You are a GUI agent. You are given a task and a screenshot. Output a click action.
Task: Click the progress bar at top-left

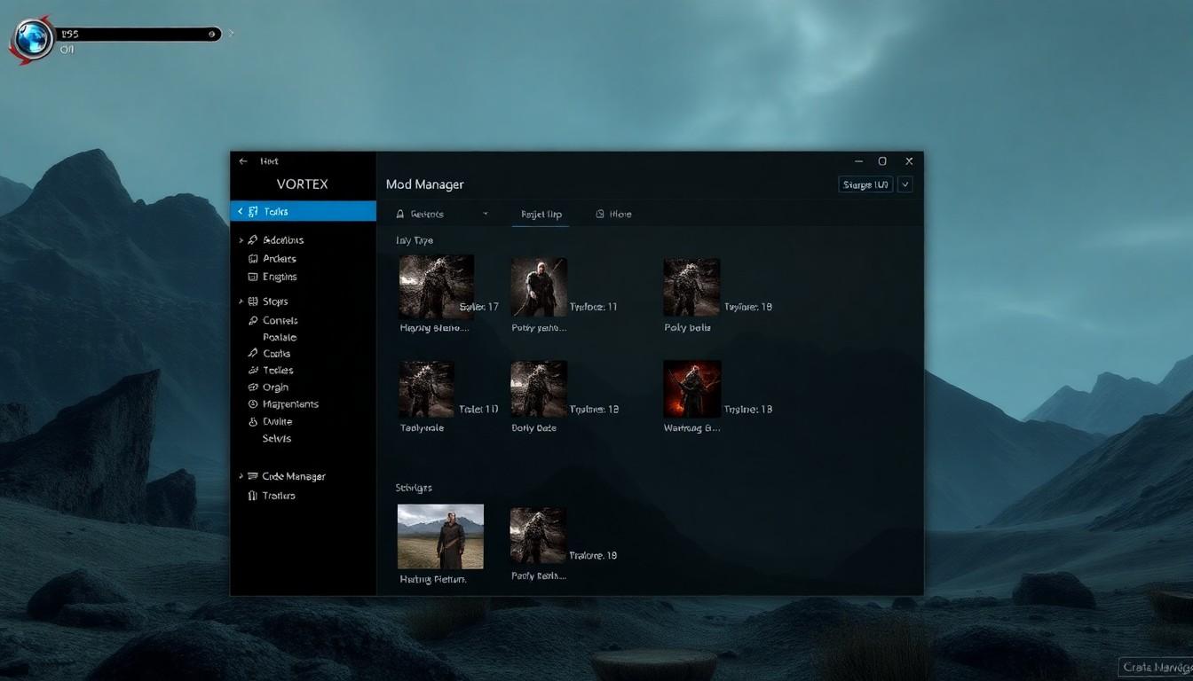[138, 35]
